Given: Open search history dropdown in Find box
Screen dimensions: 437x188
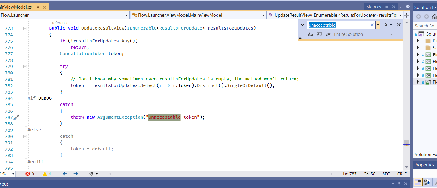Looking at the screenshot, I should coord(378,25).
